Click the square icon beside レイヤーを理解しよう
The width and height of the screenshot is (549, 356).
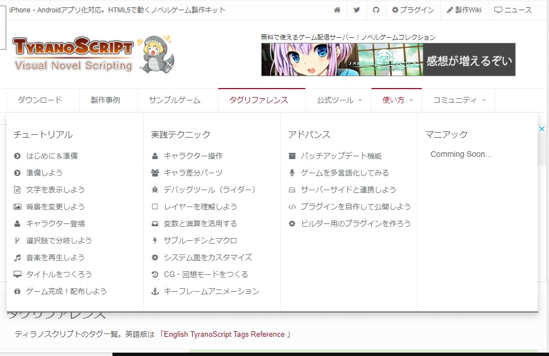[155, 206]
